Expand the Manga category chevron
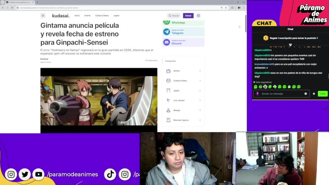329x185 pixels. coord(200,110)
